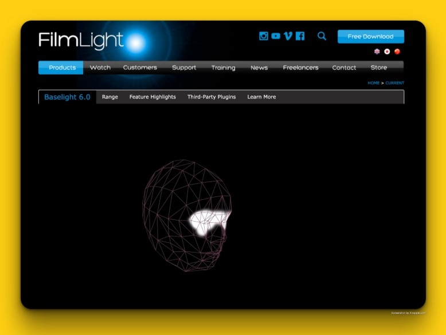Screen dimensions: 446x335
Task: Switch language with the Japan flag
Action: click(x=387, y=52)
